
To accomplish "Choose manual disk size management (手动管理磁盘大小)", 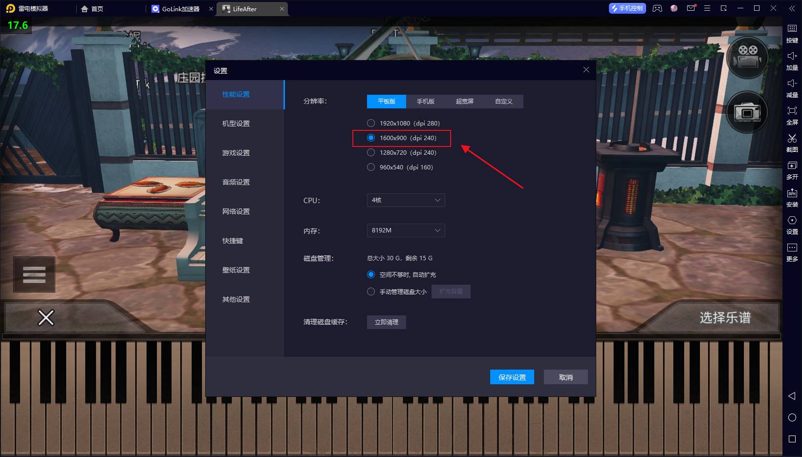I will coord(371,291).
